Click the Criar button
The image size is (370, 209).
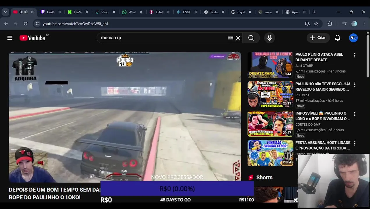coord(318,38)
